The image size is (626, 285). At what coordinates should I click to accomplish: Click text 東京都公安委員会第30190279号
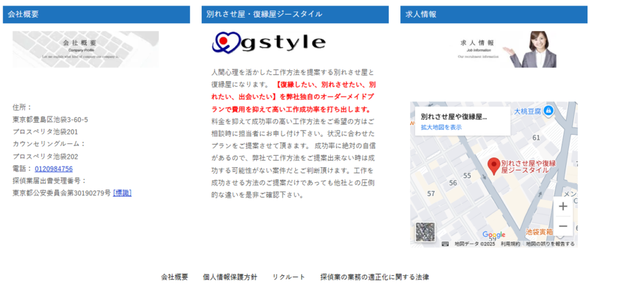pyautogui.click(x=62, y=193)
